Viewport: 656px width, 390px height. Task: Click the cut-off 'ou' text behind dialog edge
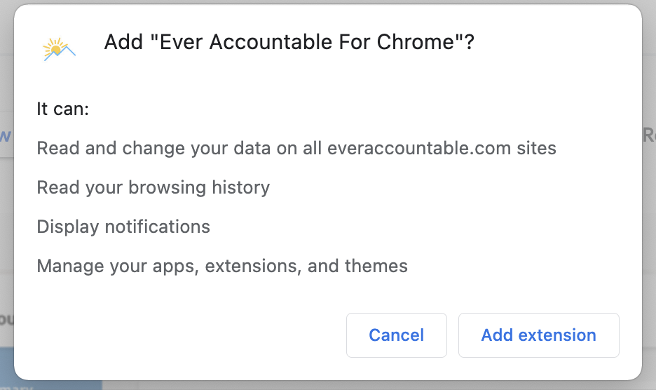tap(7, 319)
